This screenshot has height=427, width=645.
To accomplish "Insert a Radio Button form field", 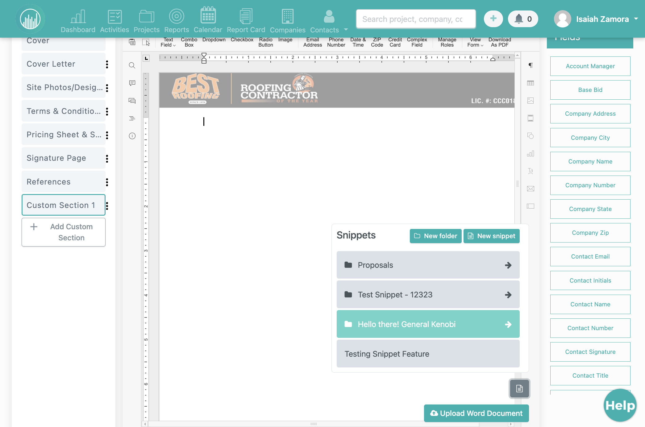I will pos(266,42).
